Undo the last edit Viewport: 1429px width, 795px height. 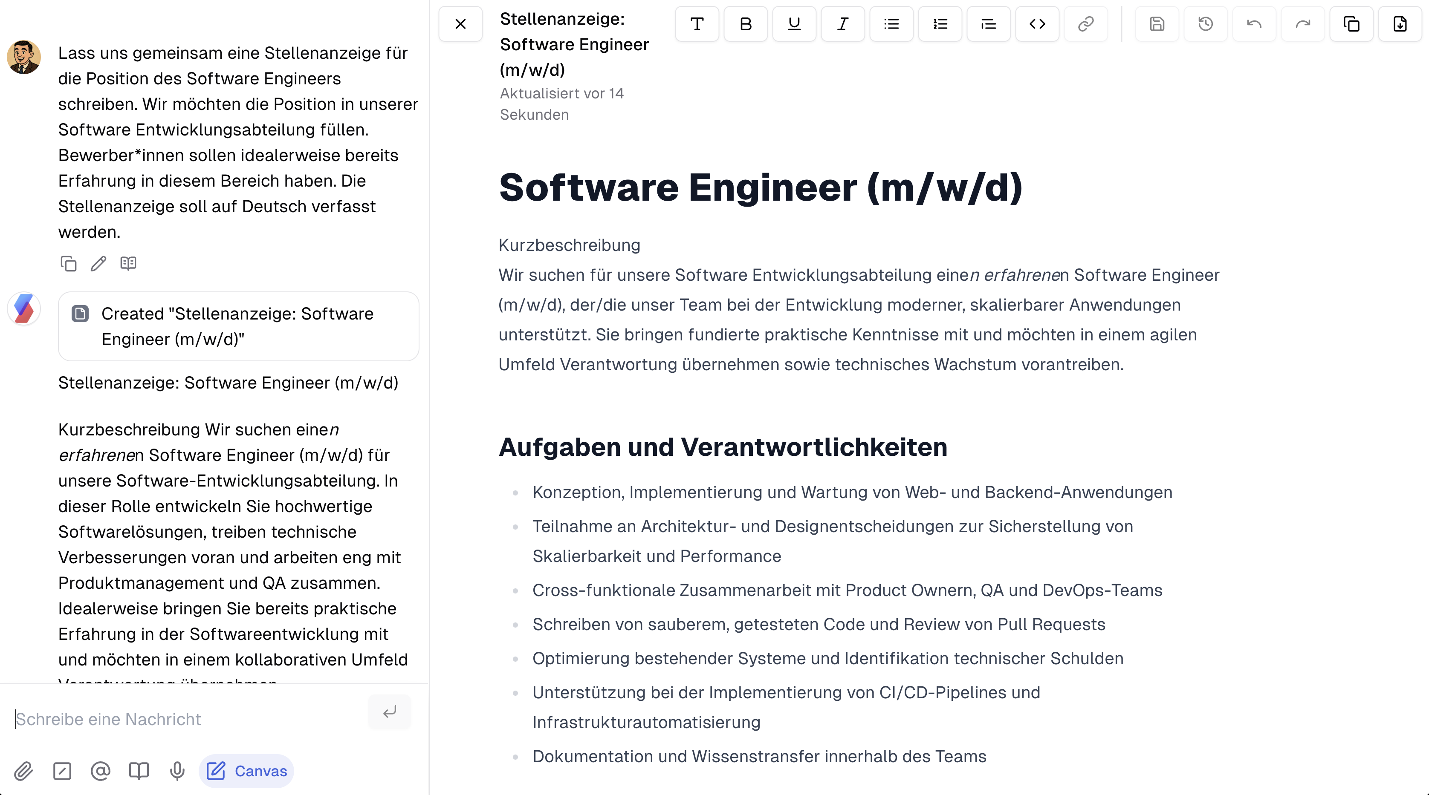1254,24
